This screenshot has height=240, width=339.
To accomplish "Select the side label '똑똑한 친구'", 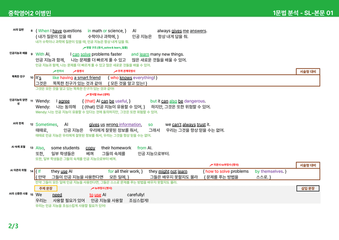I will click(x=19, y=76).
